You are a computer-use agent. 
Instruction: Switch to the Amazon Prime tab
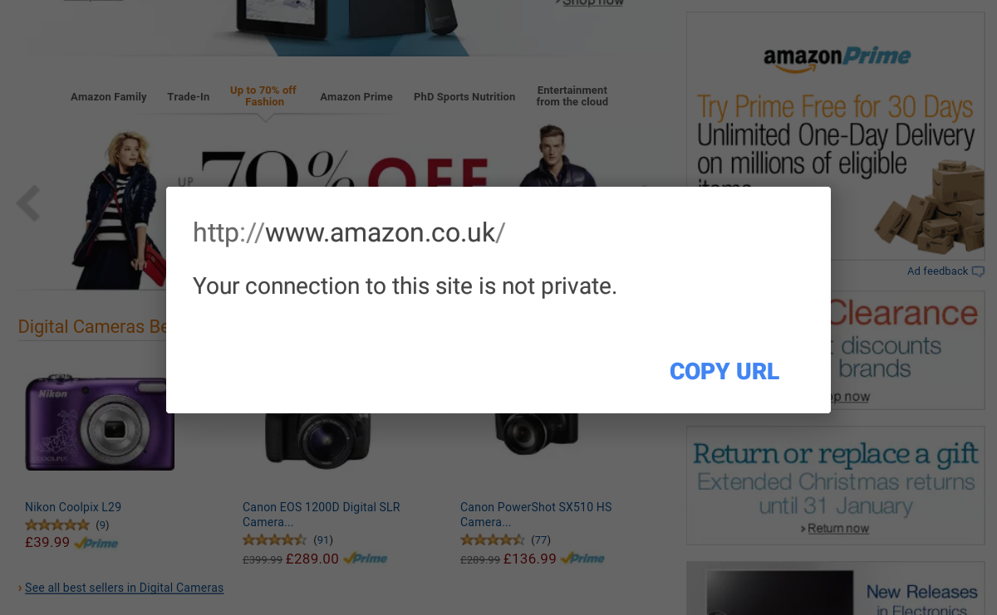pyautogui.click(x=356, y=97)
